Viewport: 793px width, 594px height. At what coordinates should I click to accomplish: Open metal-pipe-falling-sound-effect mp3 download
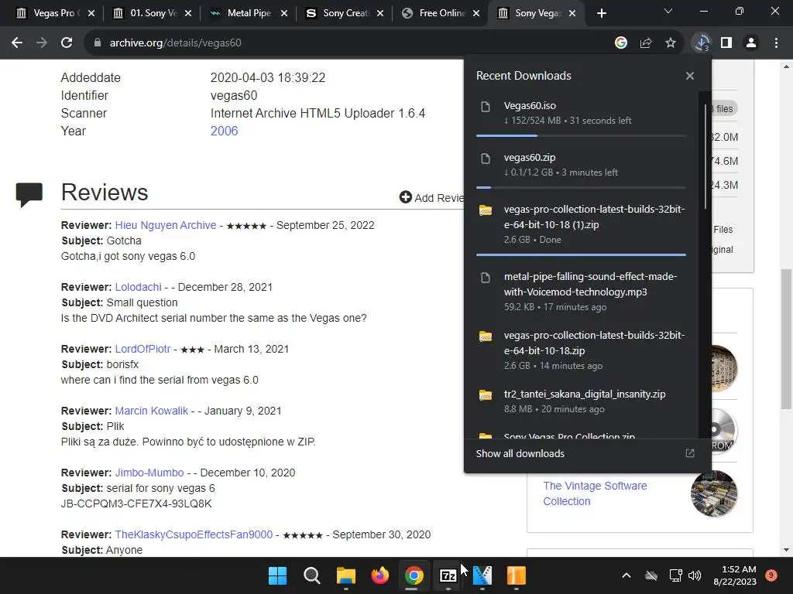(581, 292)
